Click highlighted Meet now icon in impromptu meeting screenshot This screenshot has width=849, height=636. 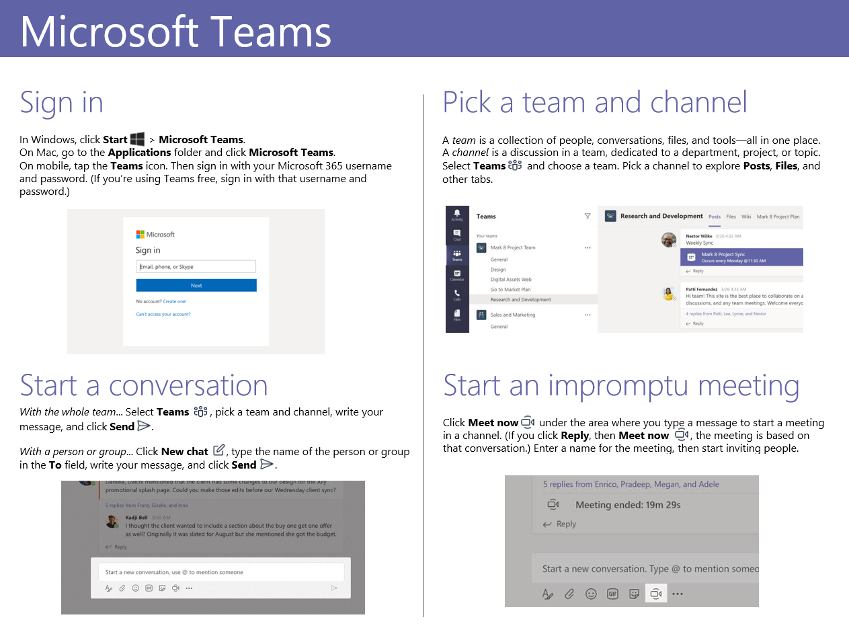click(x=656, y=594)
